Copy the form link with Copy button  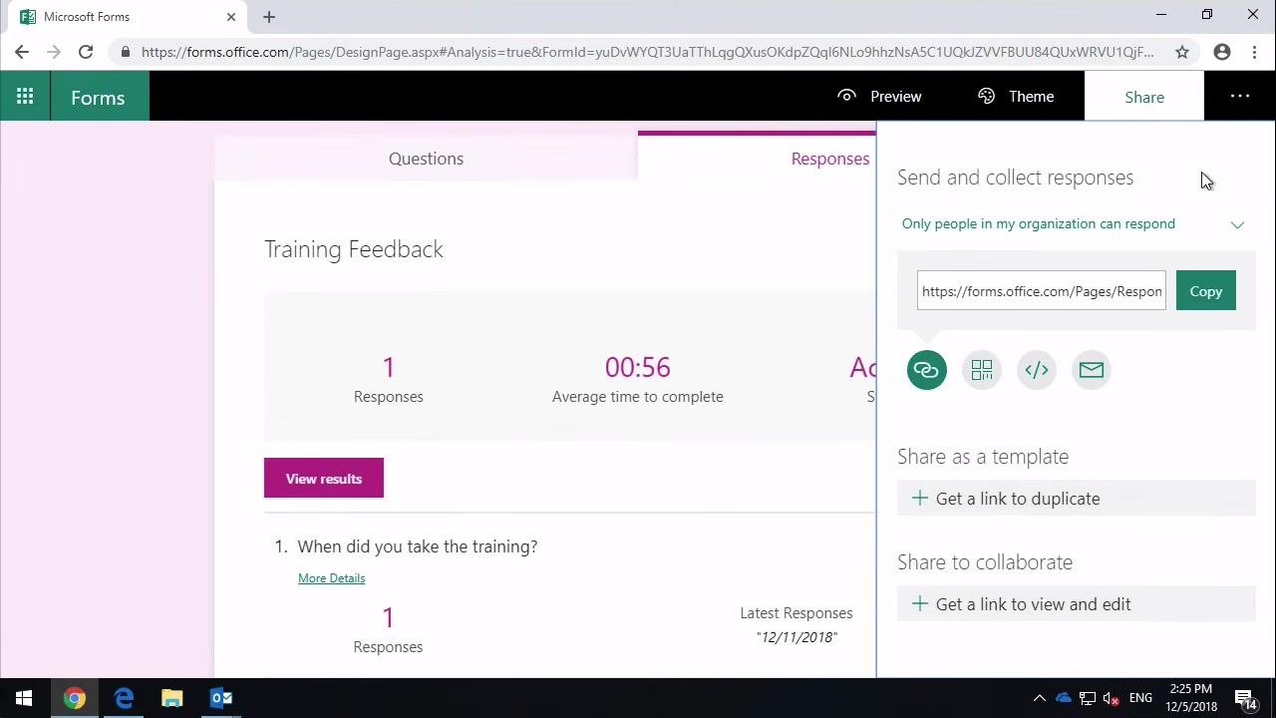1205,291
